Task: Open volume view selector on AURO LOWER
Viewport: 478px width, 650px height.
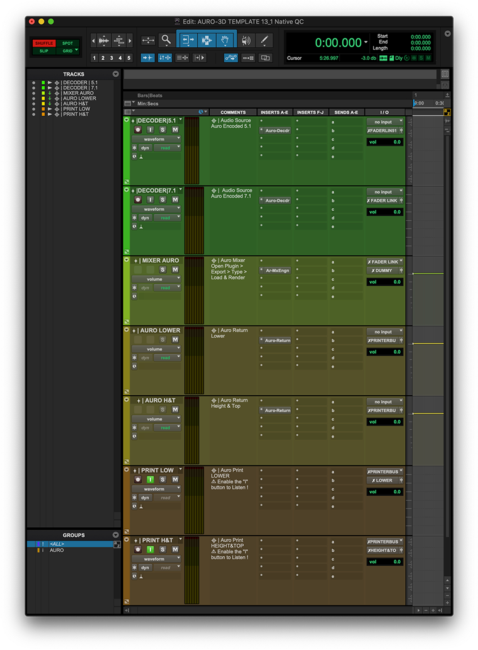Action: [x=156, y=349]
